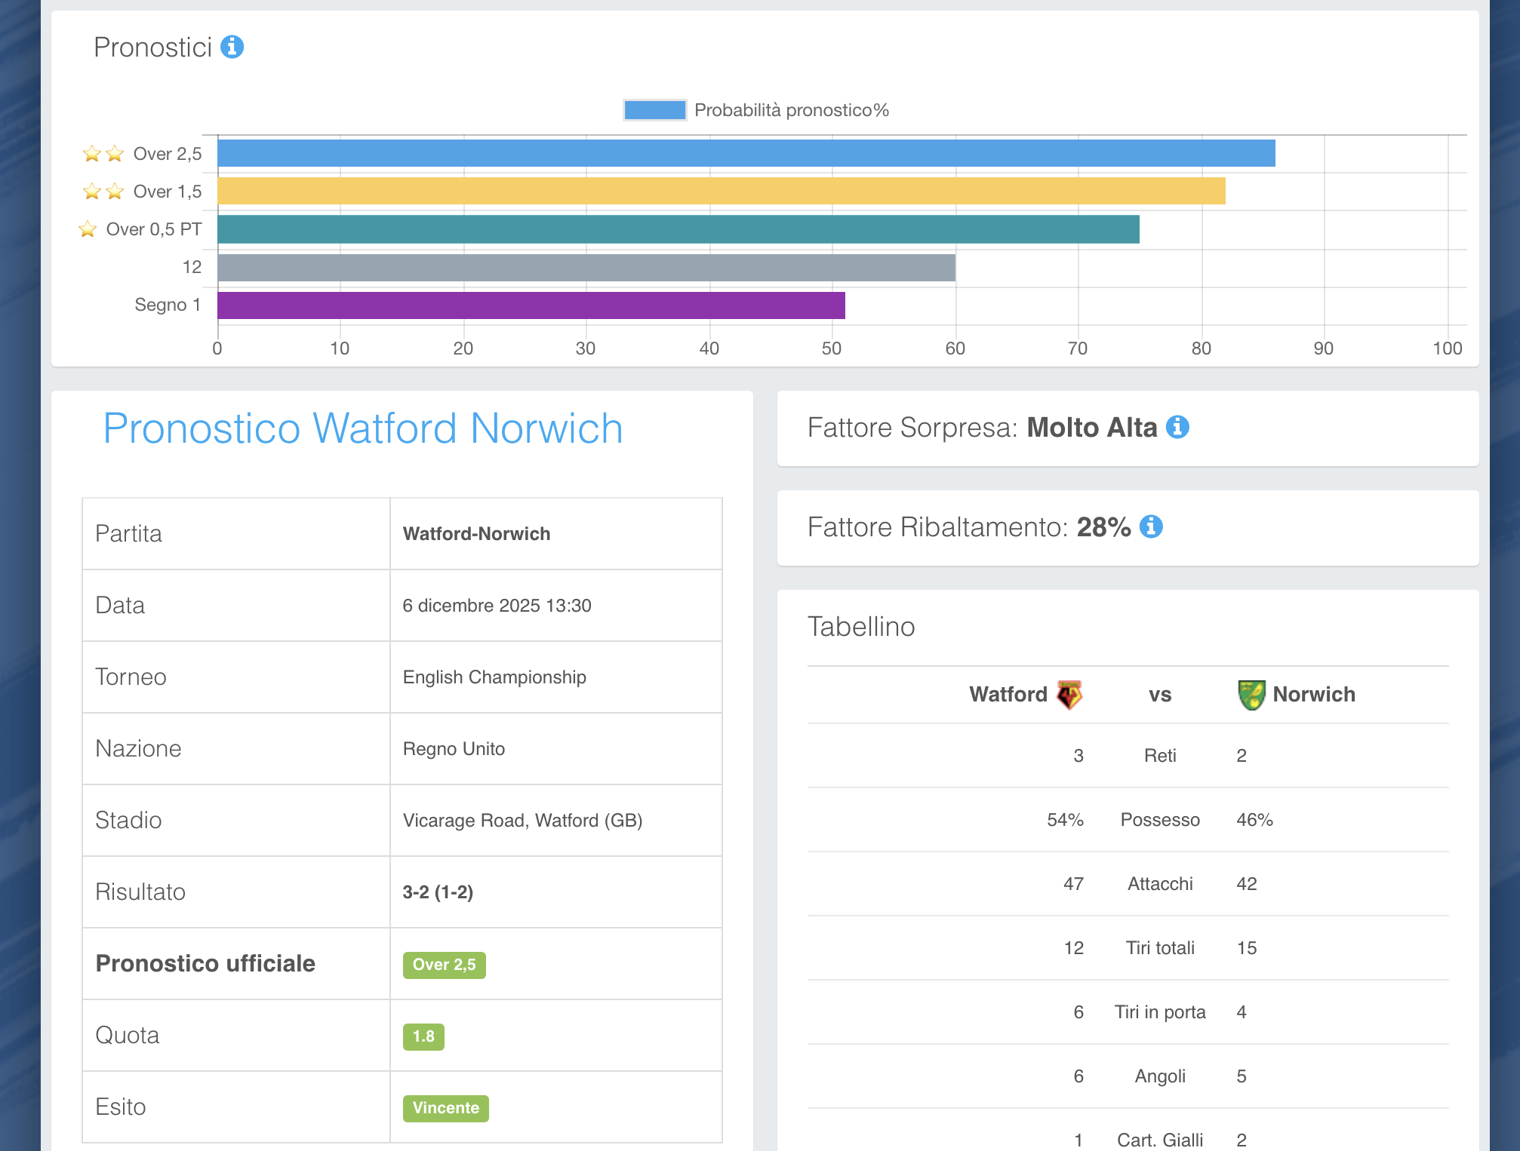This screenshot has height=1151, width=1520.
Task: Click the yellow Over 1,5 bar
Action: (x=721, y=191)
